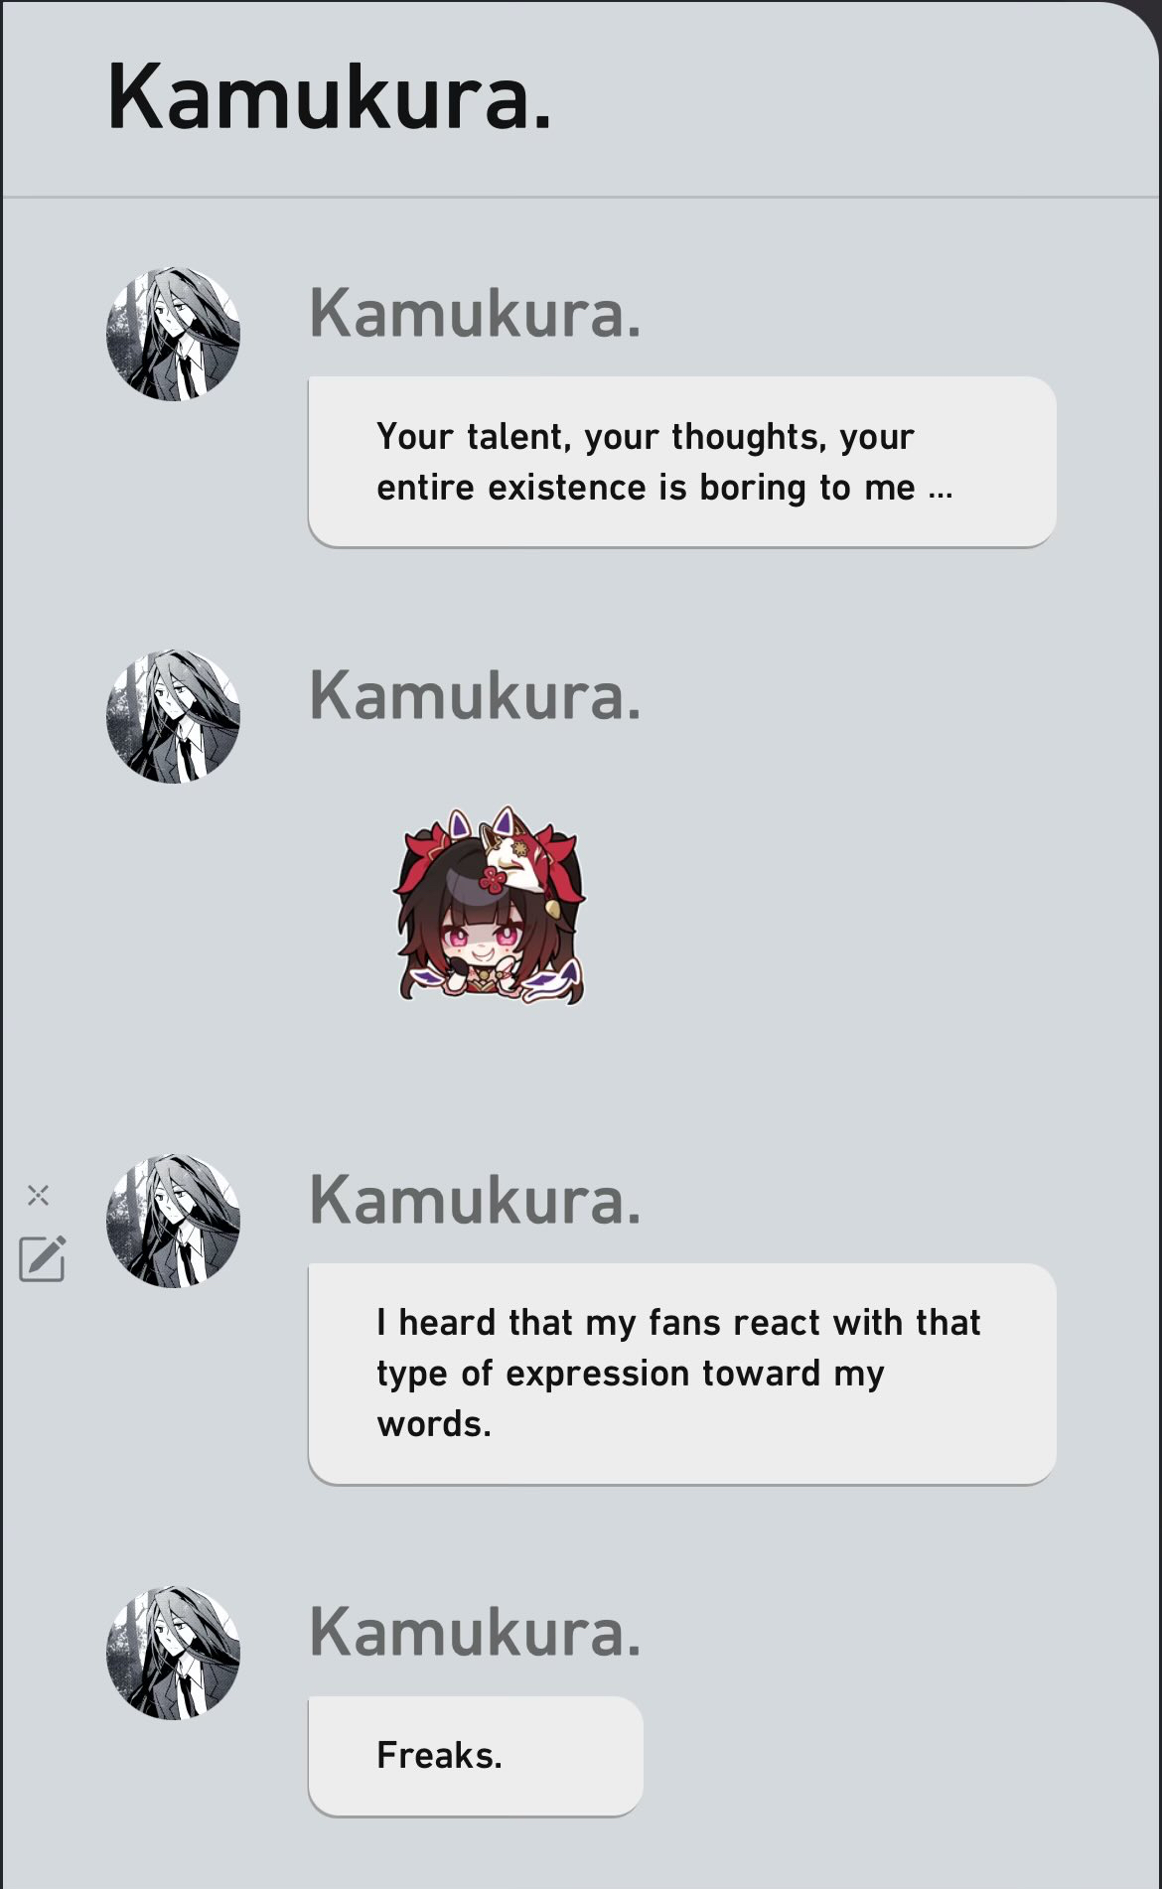Click the X delete icon beside third message
This screenshot has width=1162, height=1889.
coord(39,1194)
